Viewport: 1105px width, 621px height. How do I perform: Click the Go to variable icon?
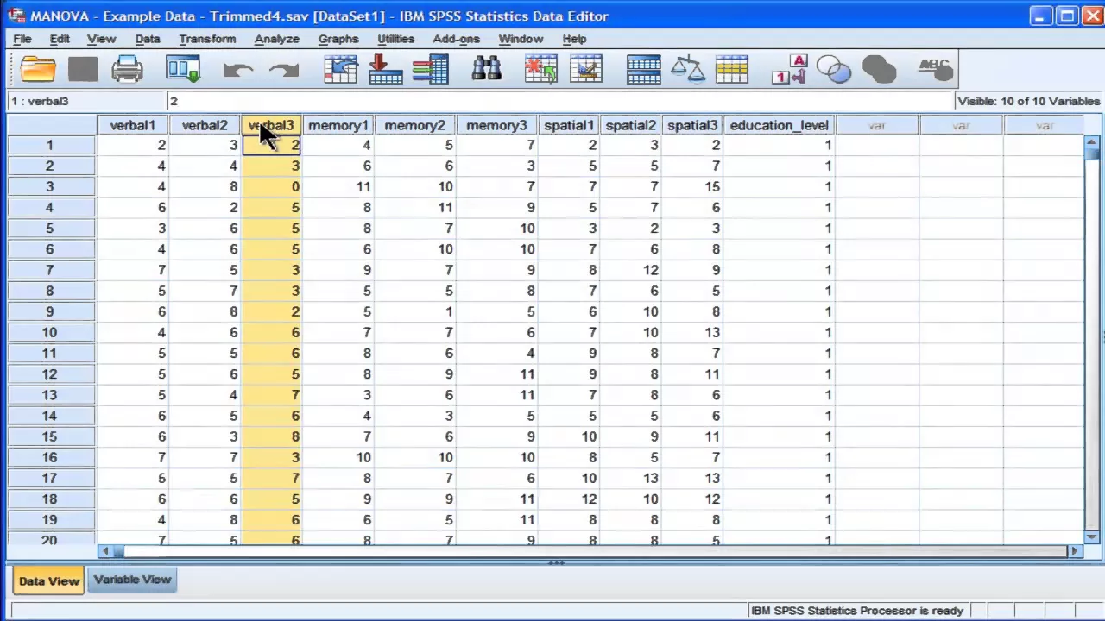(x=385, y=69)
